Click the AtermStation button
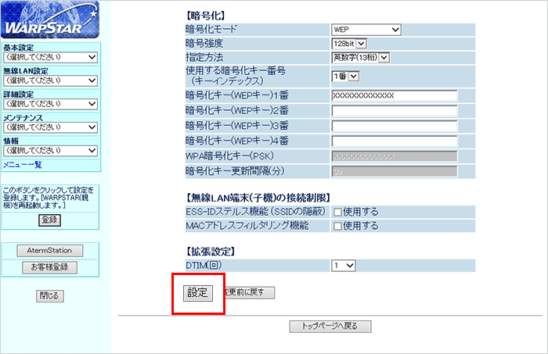 [50, 251]
